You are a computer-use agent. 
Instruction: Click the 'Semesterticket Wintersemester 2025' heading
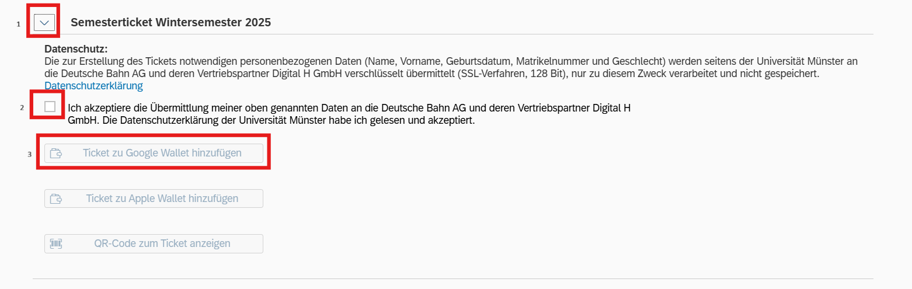(170, 23)
